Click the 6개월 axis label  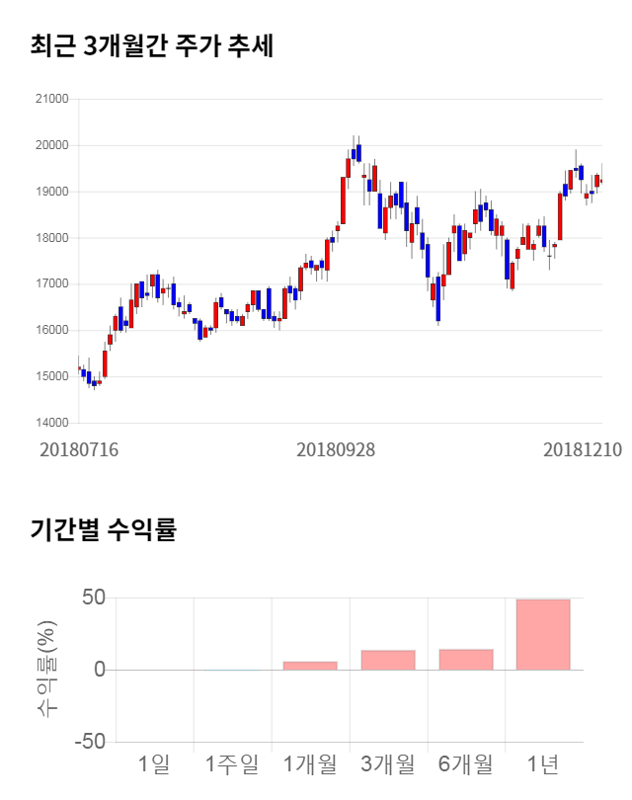pyautogui.click(x=465, y=763)
